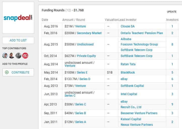Click investors count 9 for Apr 2013
The width and height of the screenshot is (182, 129).
[x=172, y=104]
